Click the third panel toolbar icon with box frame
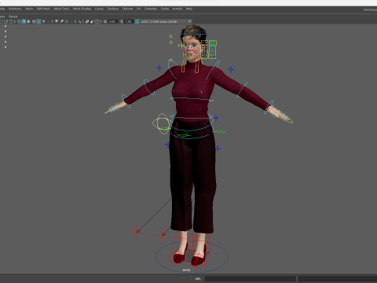 11,21
